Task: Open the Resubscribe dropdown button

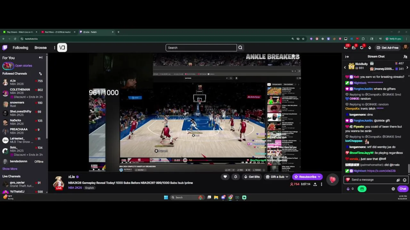Action: point(307,177)
